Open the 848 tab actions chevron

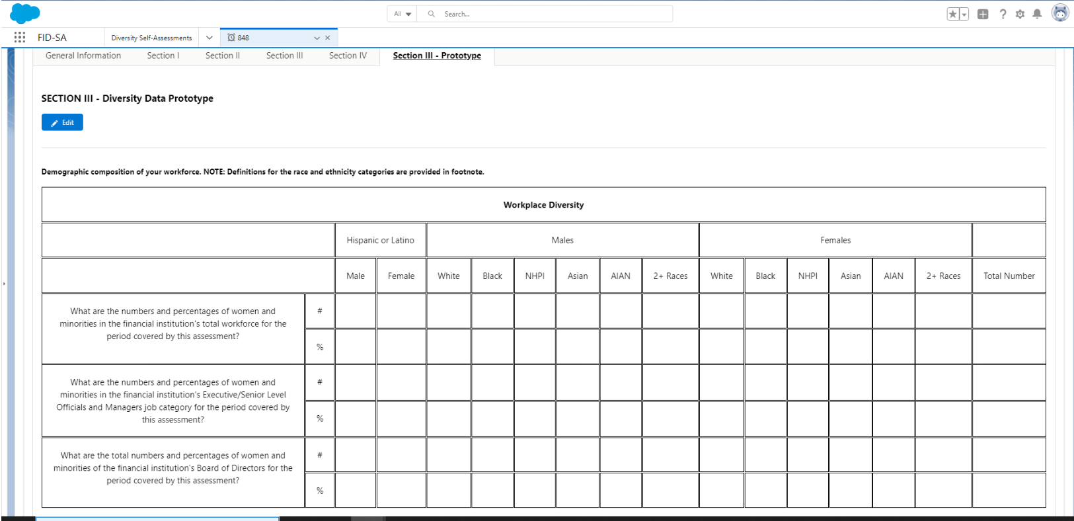317,38
